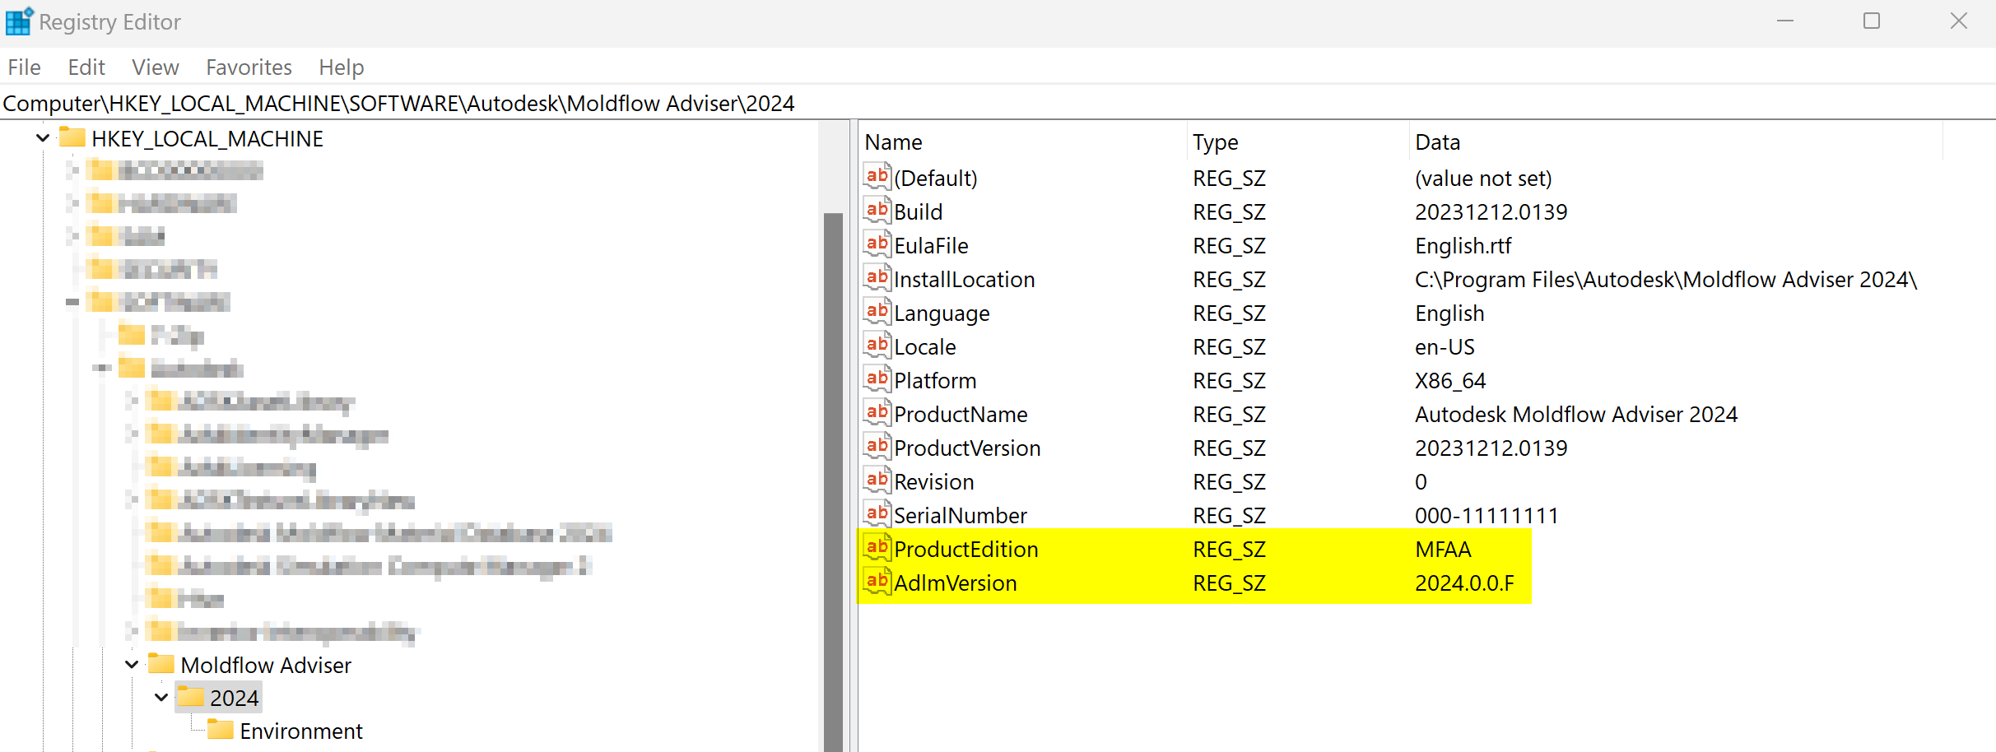Close the Registry Editor window
Image resolution: width=1996 pixels, height=752 pixels.
[1959, 21]
